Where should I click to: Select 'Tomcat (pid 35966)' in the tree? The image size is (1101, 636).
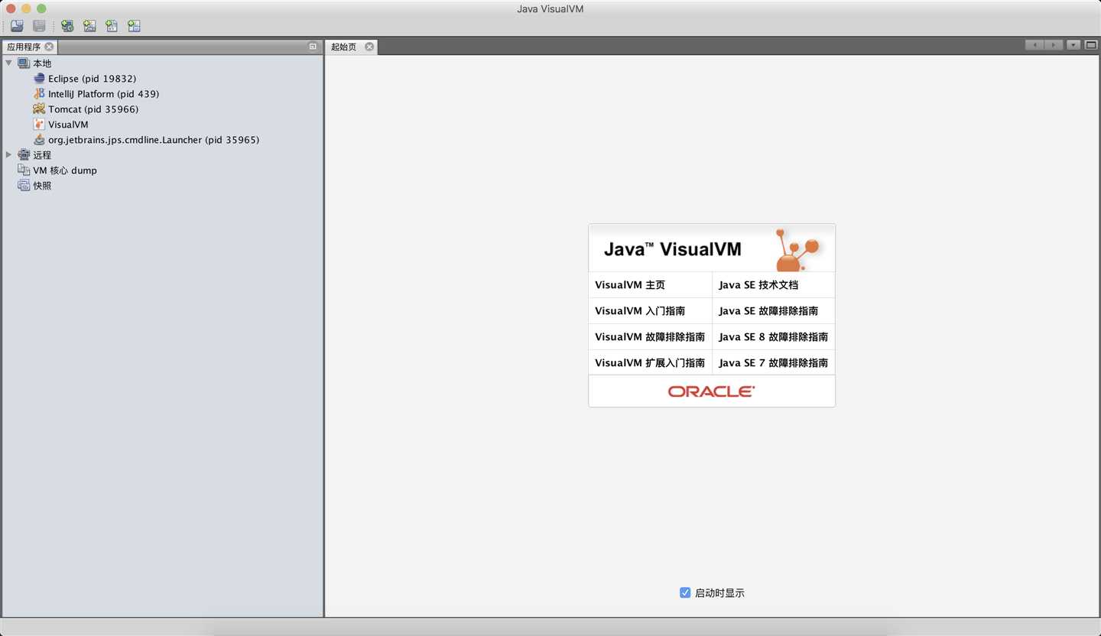point(93,109)
